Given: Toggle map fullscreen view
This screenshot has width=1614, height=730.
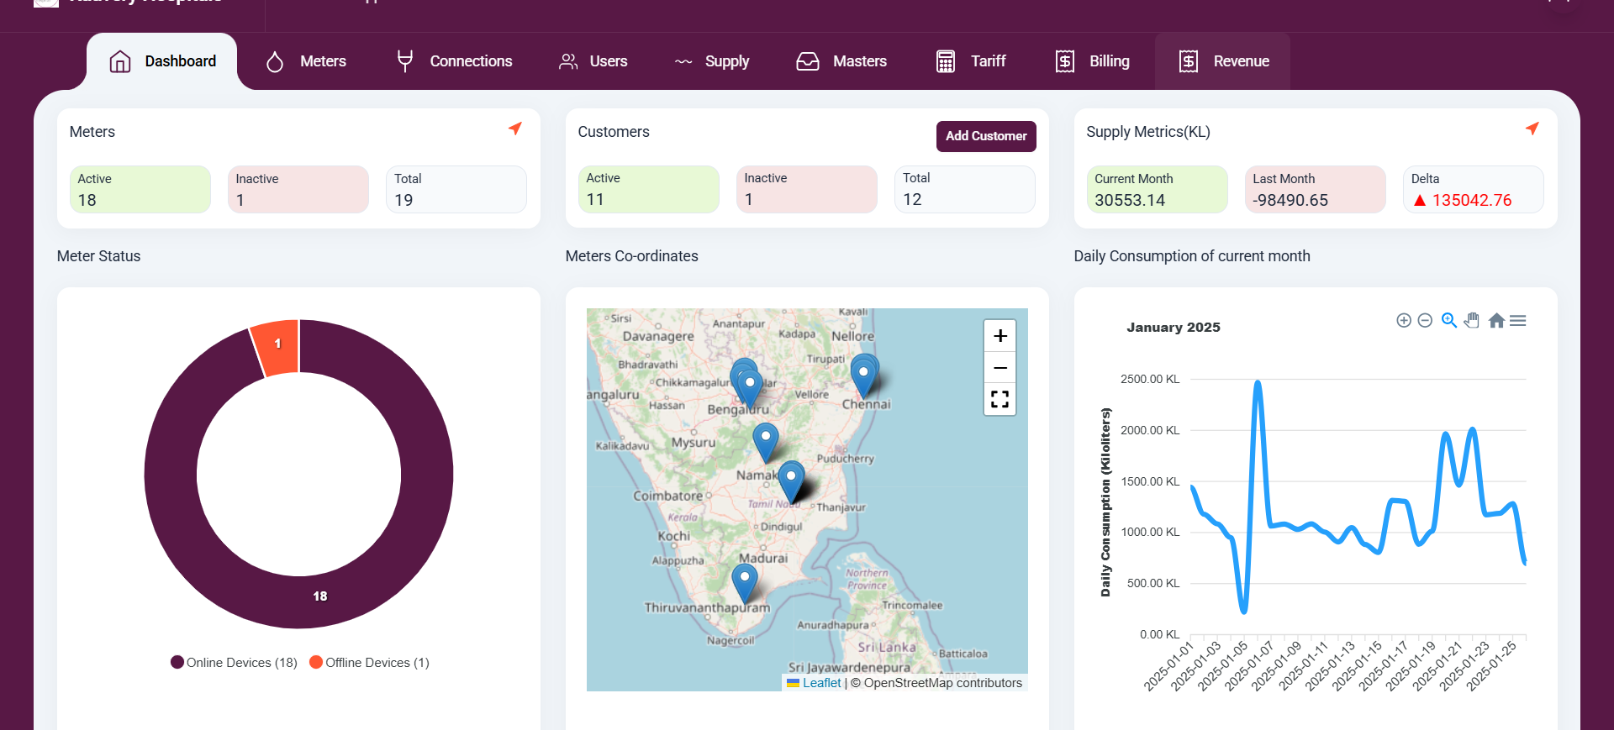Looking at the screenshot, I should pyautogui.click(x=1000, y=399).
